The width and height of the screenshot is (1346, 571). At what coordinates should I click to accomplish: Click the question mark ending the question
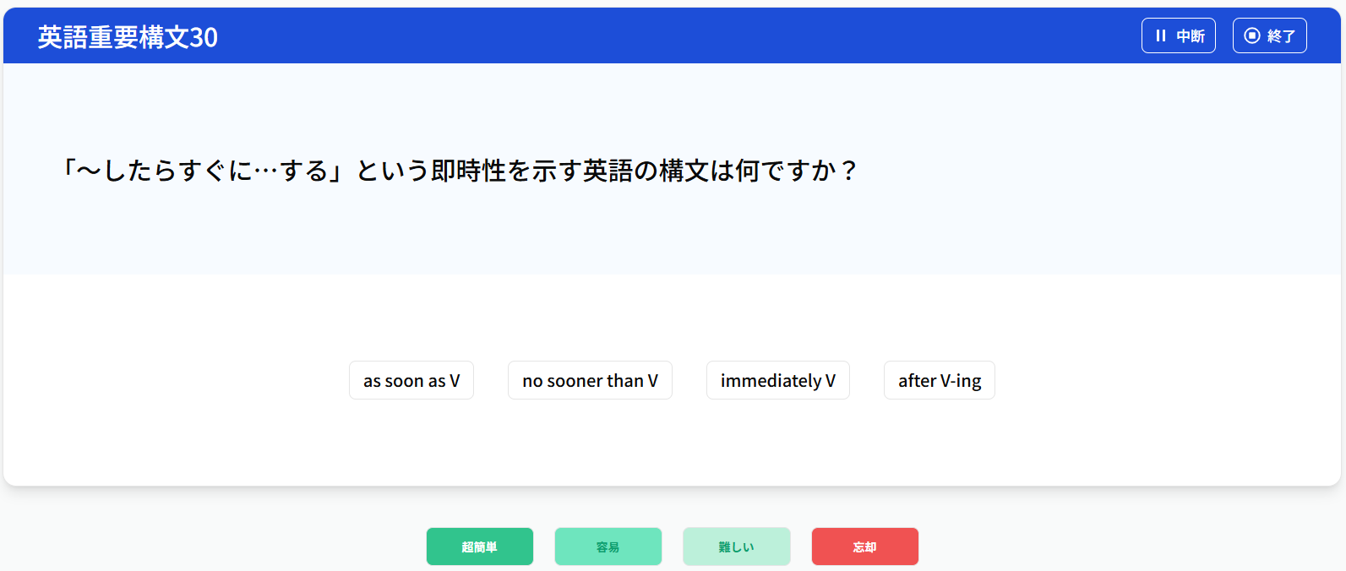pyautogui.click(x=848, y=171)
